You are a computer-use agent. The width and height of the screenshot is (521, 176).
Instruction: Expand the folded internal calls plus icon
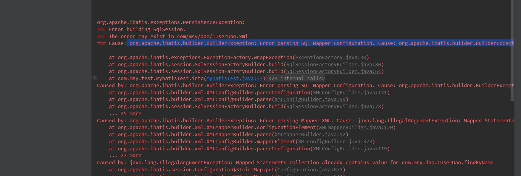click(94, 78)
